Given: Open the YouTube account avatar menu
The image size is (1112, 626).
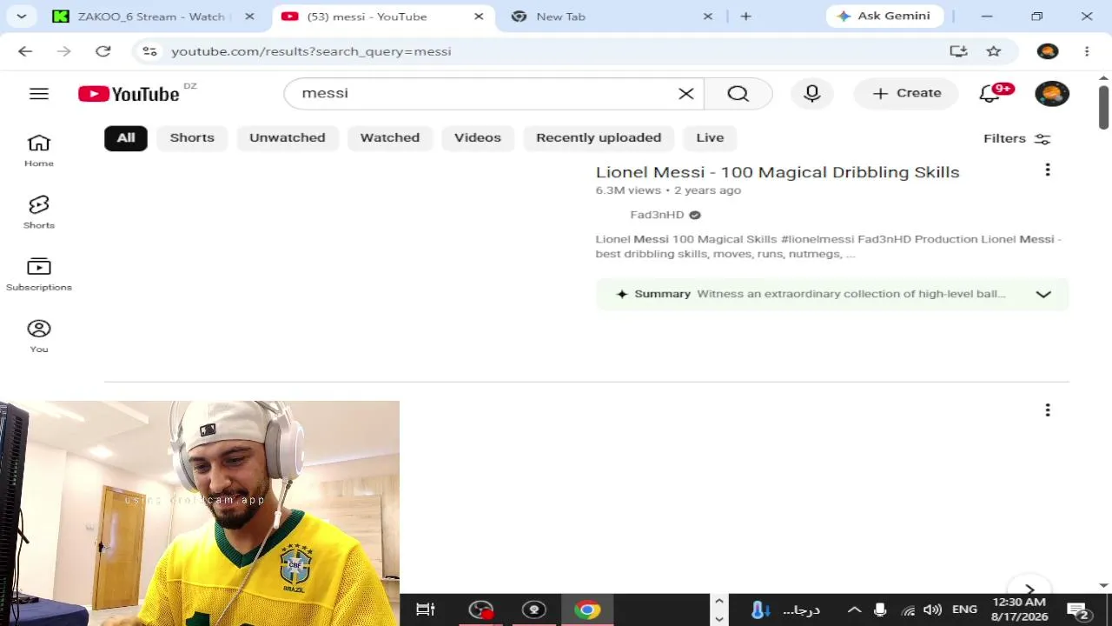Looking at the screenshot, I should click(x=1052, y=94).
